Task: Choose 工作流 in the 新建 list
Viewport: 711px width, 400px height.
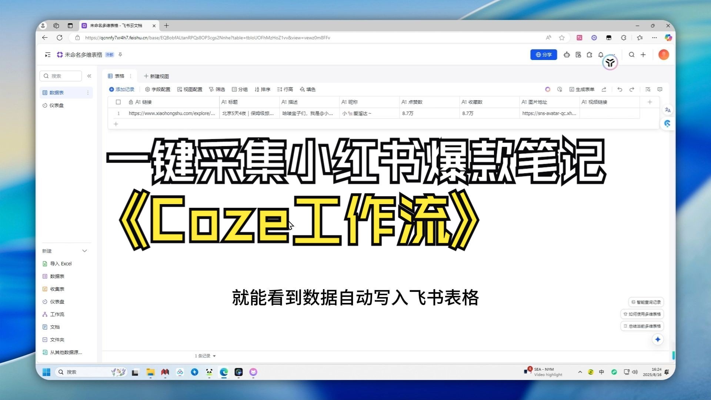Action: click(53, 314)
